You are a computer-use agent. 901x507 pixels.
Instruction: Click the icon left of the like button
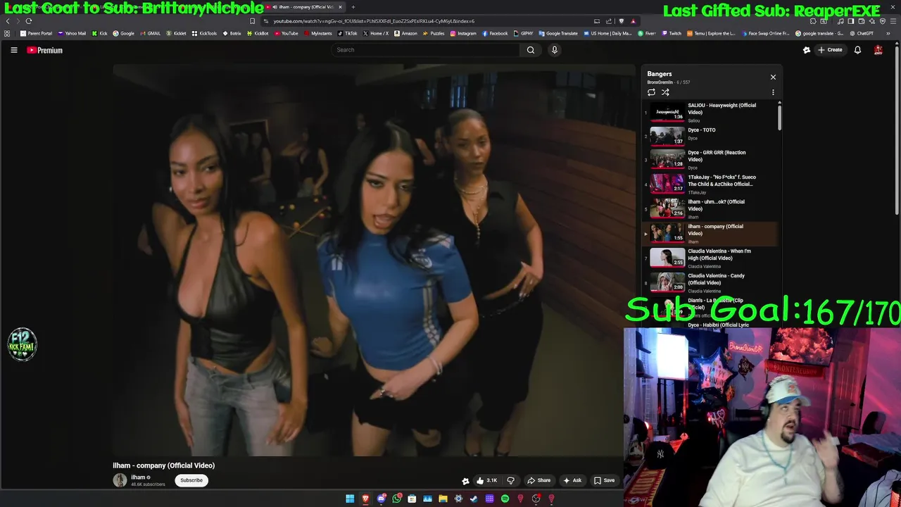(x=465, y=481)
